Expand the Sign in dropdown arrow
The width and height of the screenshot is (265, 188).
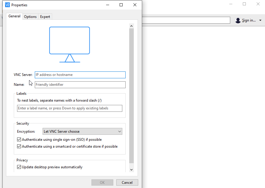tap(260, 20)
